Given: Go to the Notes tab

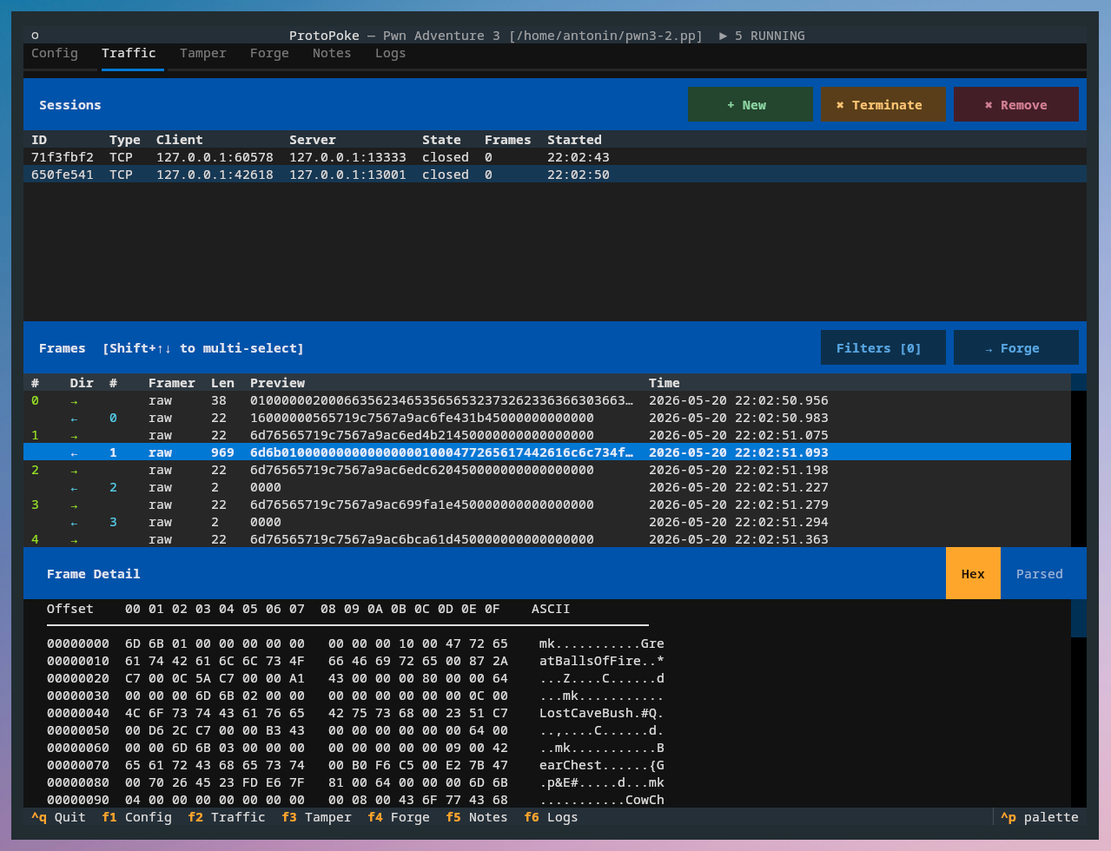Looking at the screenshot, I should point(332,53).
